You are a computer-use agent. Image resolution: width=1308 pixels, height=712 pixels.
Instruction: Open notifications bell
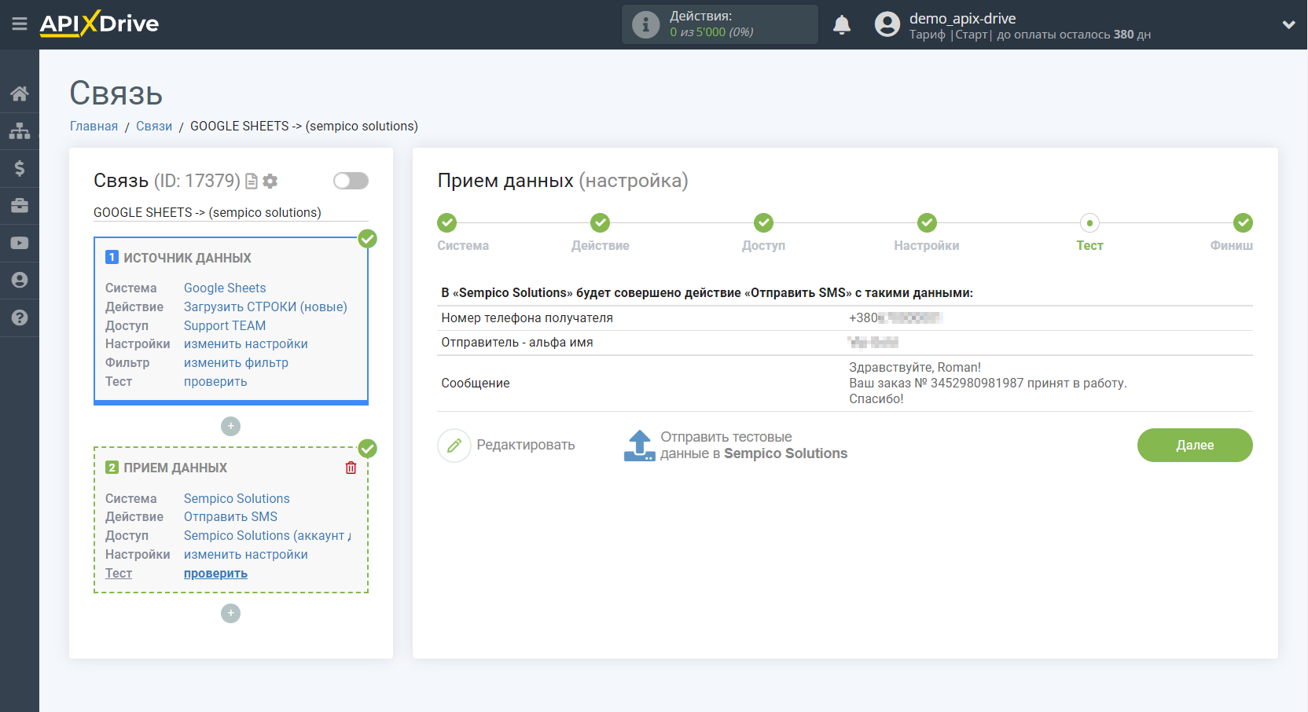pos(842,24)
